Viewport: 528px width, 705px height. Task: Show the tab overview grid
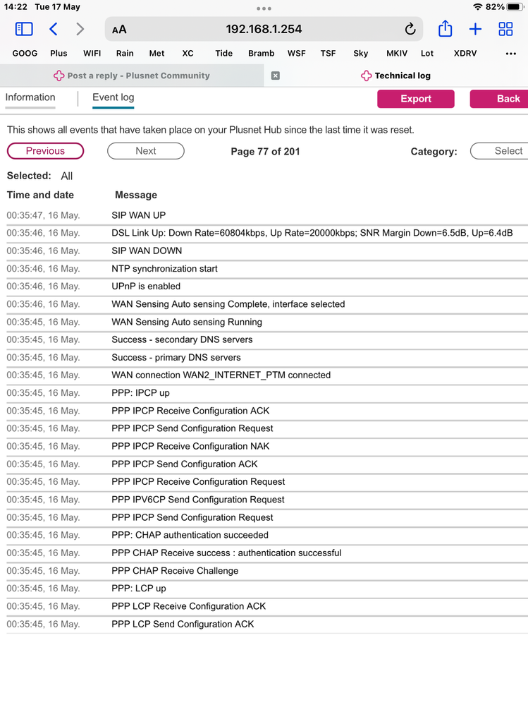(505, 29)
